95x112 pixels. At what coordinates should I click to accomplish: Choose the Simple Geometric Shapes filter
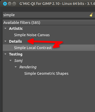click(46, 73)
